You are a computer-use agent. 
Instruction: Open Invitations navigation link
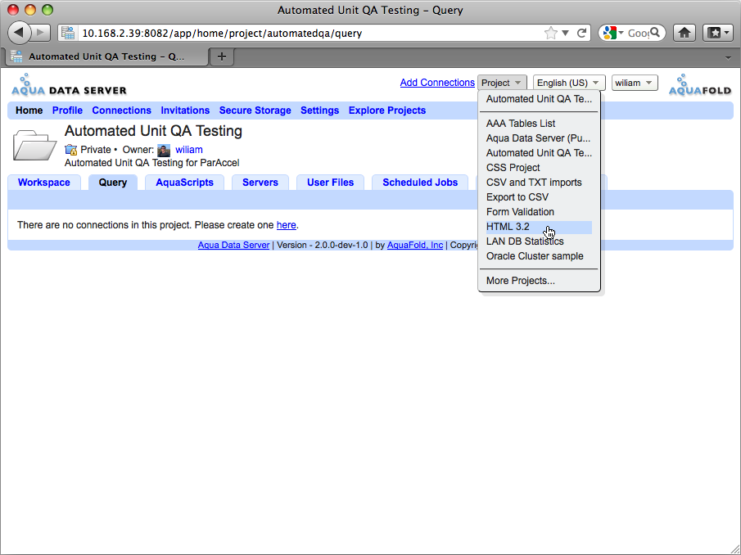tap(185, 111)
